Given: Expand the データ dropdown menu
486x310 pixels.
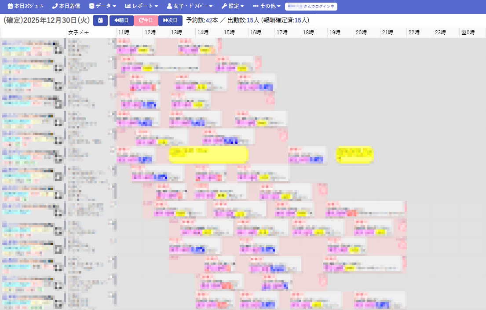Looking at the screenshot, I should pyautogui.click(x=102, y=7).
